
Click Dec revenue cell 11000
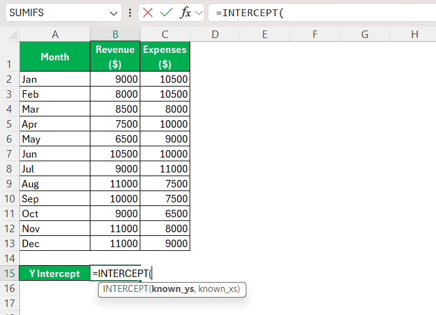(x=115, y=243)
